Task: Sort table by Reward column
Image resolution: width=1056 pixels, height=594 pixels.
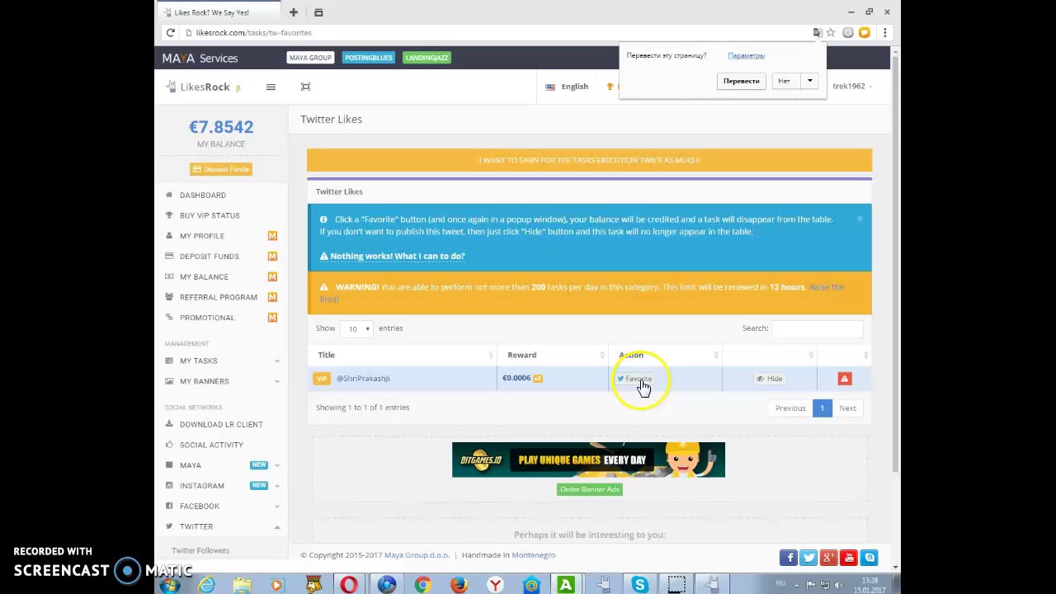Action: [x=552, y=355]
